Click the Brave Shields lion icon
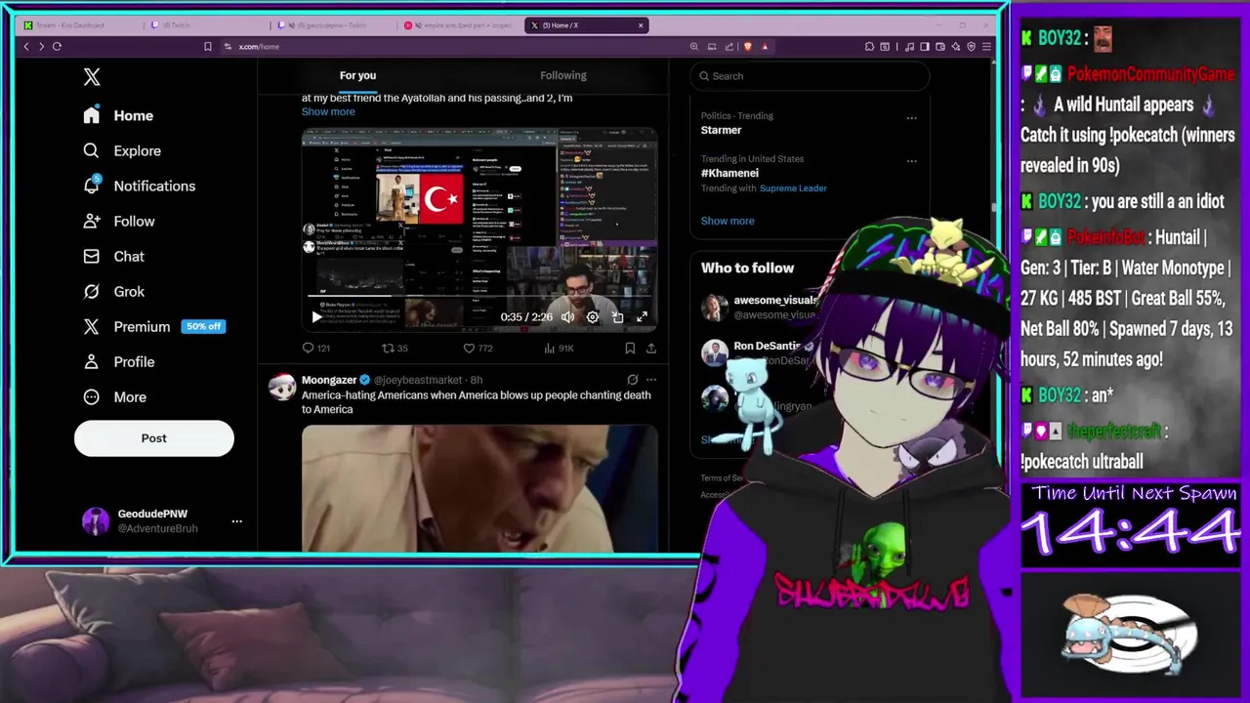The height and width of the screenshot is (703, 1250). 748,47
